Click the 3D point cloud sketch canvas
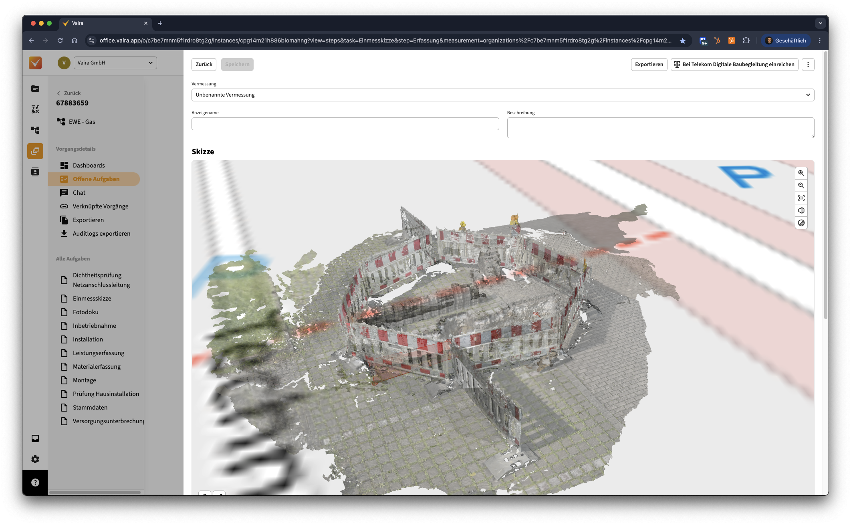The image size is (851, 525). [x=503, y=328]
